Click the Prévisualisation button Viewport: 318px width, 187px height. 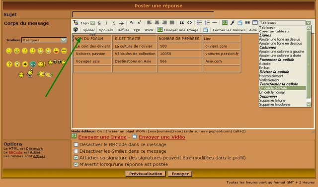[x=146, y=174]
